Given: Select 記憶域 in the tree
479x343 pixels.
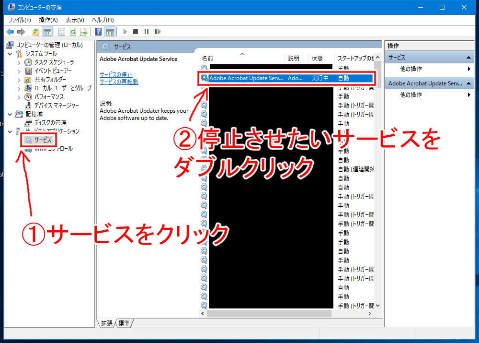Looking at the screenshot, I should point(34,114).
